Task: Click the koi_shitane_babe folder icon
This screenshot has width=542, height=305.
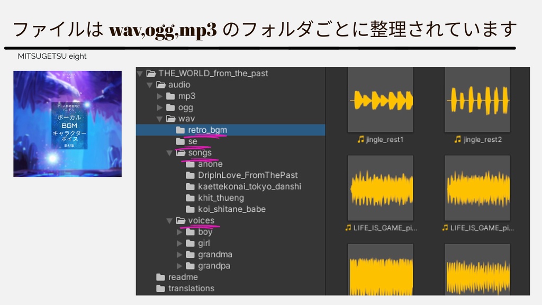Action: pyautogui.click(x=190, y=209)
